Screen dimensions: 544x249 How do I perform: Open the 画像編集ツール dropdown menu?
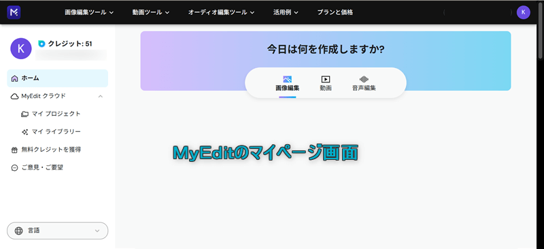[89, 12]
